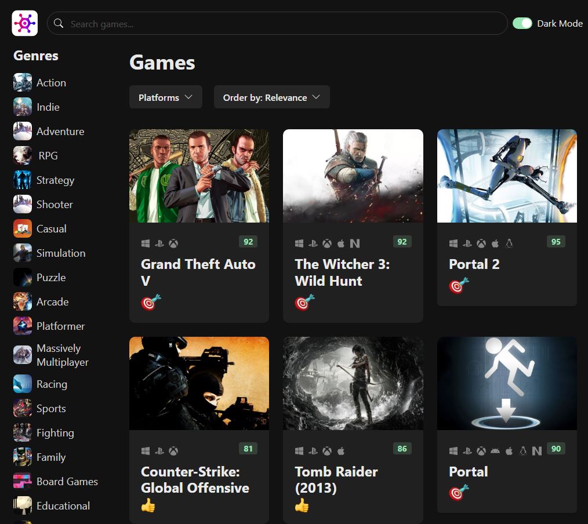Select the Simulation genre icon
This screenshot has height=524, width=588.
(x=23, y=253)
